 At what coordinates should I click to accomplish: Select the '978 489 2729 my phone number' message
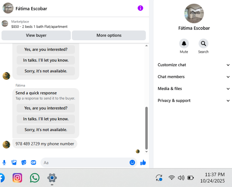coord(45,144)
